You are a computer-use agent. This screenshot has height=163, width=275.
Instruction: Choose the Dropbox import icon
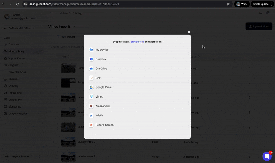coord(91,59)
